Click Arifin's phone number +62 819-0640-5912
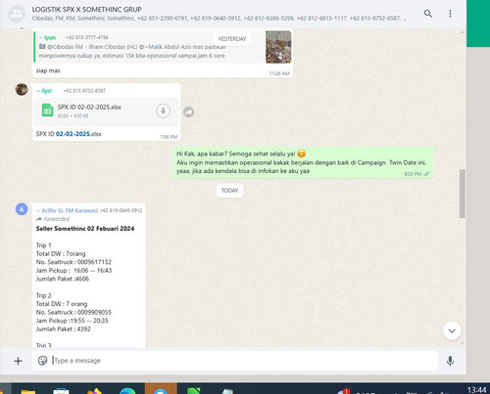The image size is (490, 394). [x=121, y=210]
